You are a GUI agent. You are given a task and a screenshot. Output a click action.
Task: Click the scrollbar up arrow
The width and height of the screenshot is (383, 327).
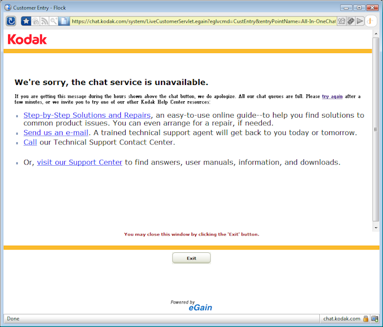[376, 34]
